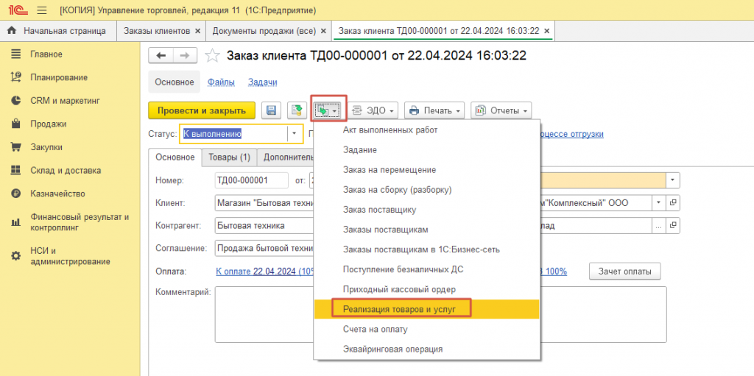This screenshot has height=376, width=754.
Task: Go back with the left arrow navigation button
Action: pyautogui.click(x=161, y=56)
